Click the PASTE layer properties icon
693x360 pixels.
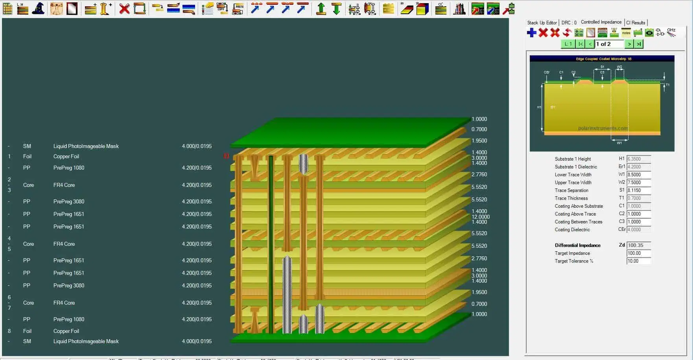[x=238, y=9]
